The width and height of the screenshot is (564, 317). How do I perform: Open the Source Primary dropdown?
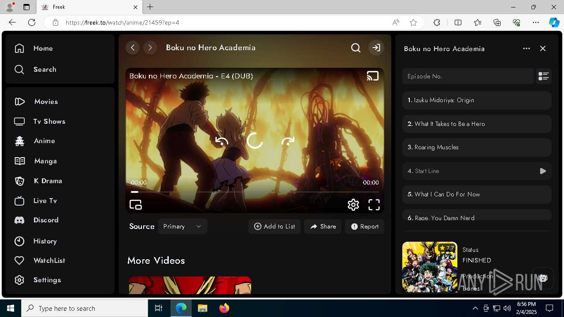click(x=182, y=226)
